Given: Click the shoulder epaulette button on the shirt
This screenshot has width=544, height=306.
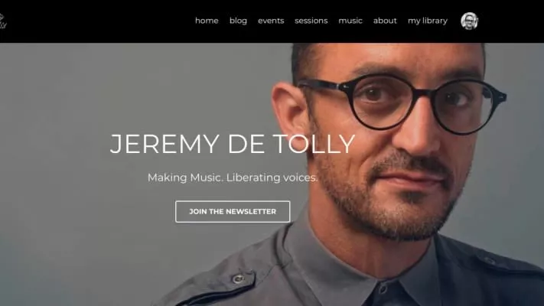Looking at the screenshot, I should 239,278.
